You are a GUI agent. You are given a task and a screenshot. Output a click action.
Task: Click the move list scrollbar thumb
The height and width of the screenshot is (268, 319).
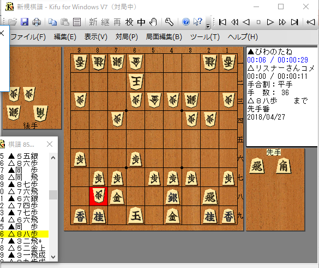coord(53,195)
